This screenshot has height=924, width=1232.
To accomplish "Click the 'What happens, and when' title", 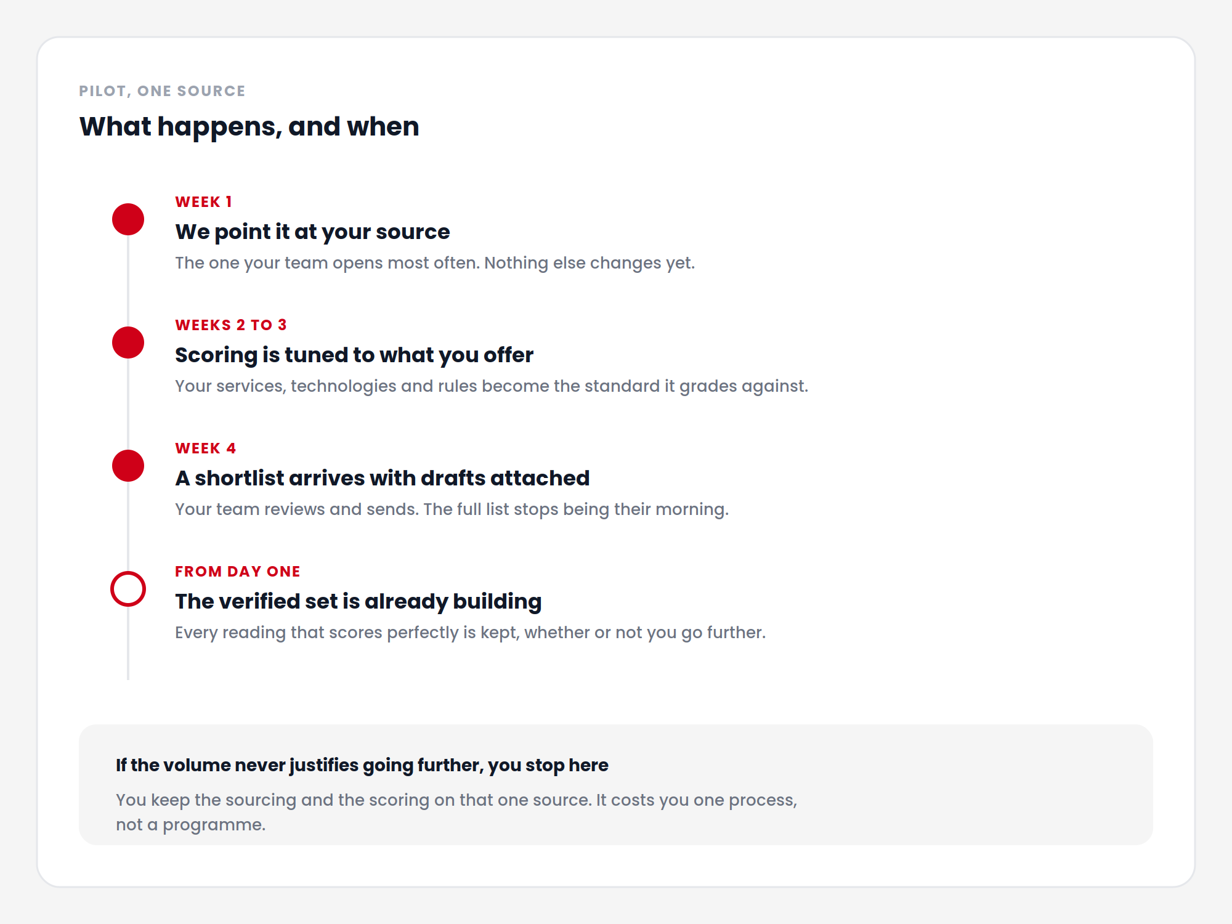I will pos(249,127).
